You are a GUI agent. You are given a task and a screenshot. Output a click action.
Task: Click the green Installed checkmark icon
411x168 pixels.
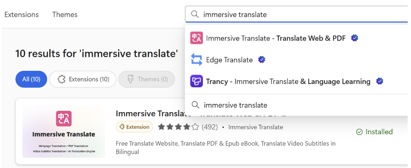point(359,132)
